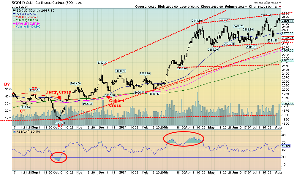The height and width of the screenshot is (175, 294).
Task: Click the StockCharts.com copyright link
Action: 276,2
